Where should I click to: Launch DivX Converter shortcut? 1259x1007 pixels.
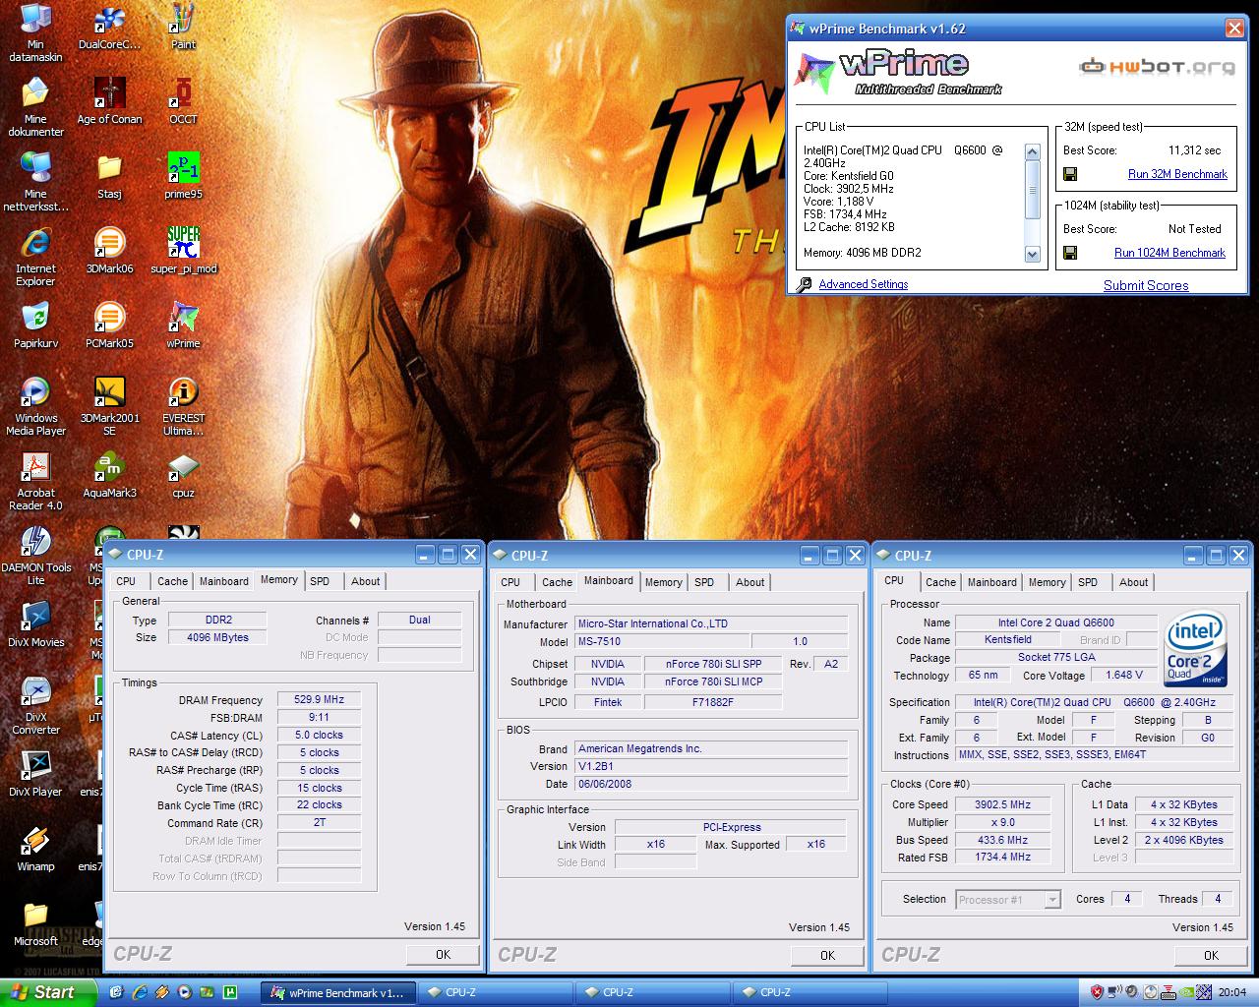[35, 705]
